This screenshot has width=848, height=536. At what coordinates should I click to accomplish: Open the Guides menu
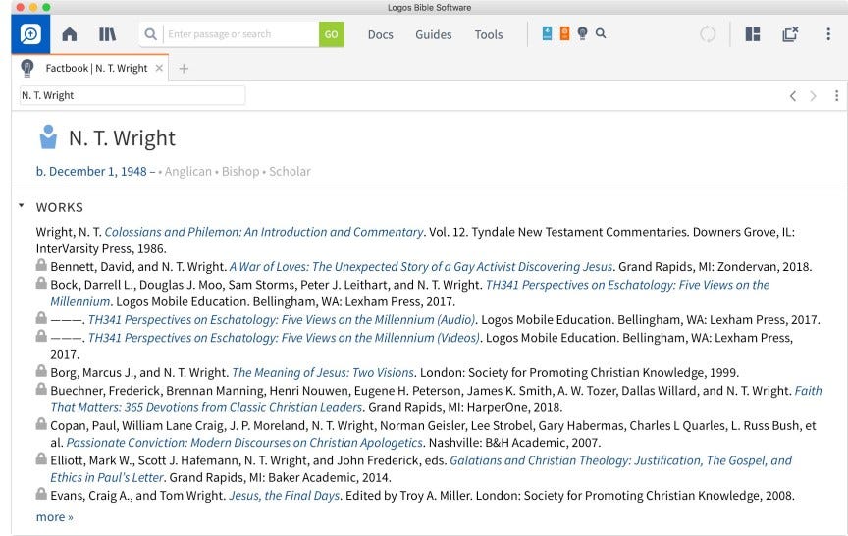[x=433, y=34]
